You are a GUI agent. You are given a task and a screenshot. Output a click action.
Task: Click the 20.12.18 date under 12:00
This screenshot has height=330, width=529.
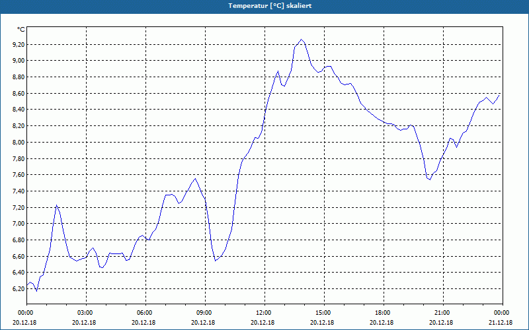pyautogui.click(x=263, y=323)
